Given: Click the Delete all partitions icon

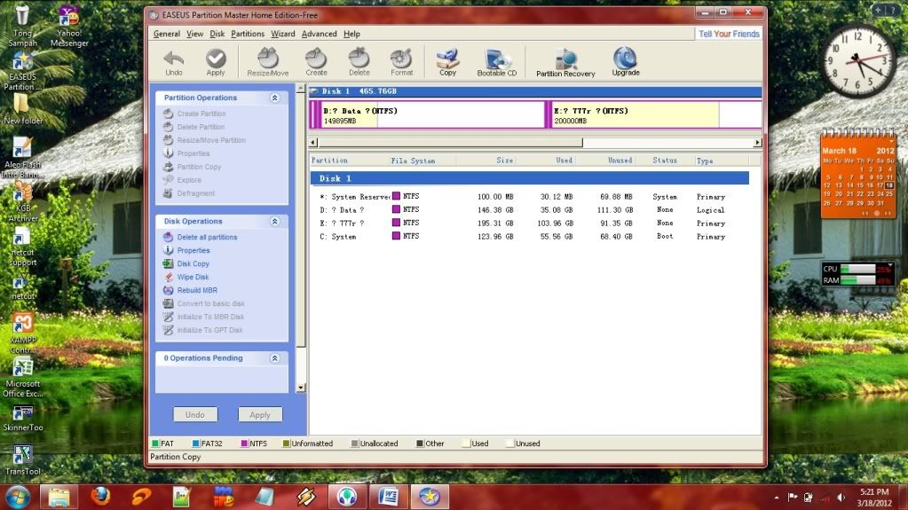Looking at the screenshot, I should click(168, 237).
